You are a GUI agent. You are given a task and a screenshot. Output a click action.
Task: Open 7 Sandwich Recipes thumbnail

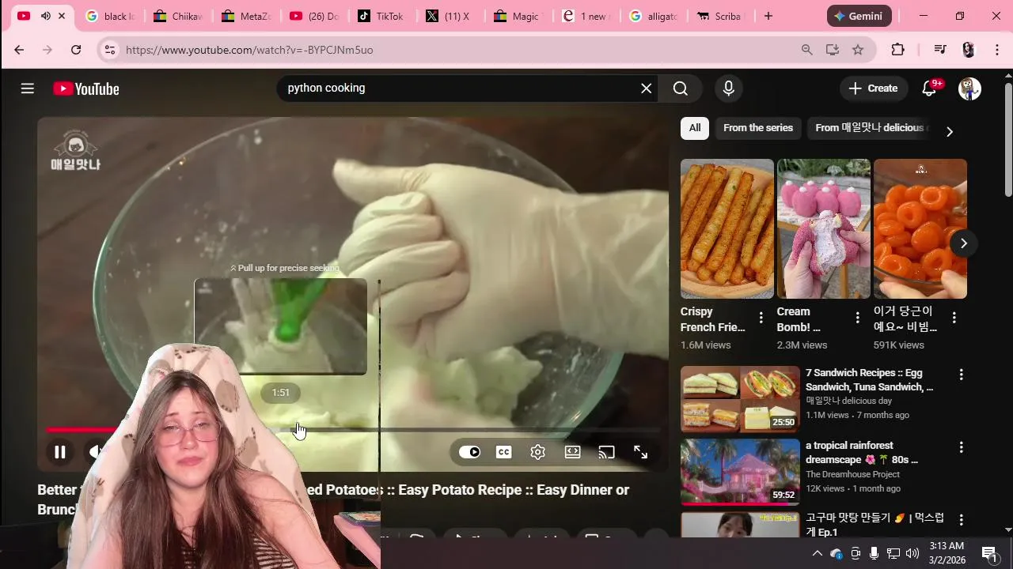[x=741, y=399]
